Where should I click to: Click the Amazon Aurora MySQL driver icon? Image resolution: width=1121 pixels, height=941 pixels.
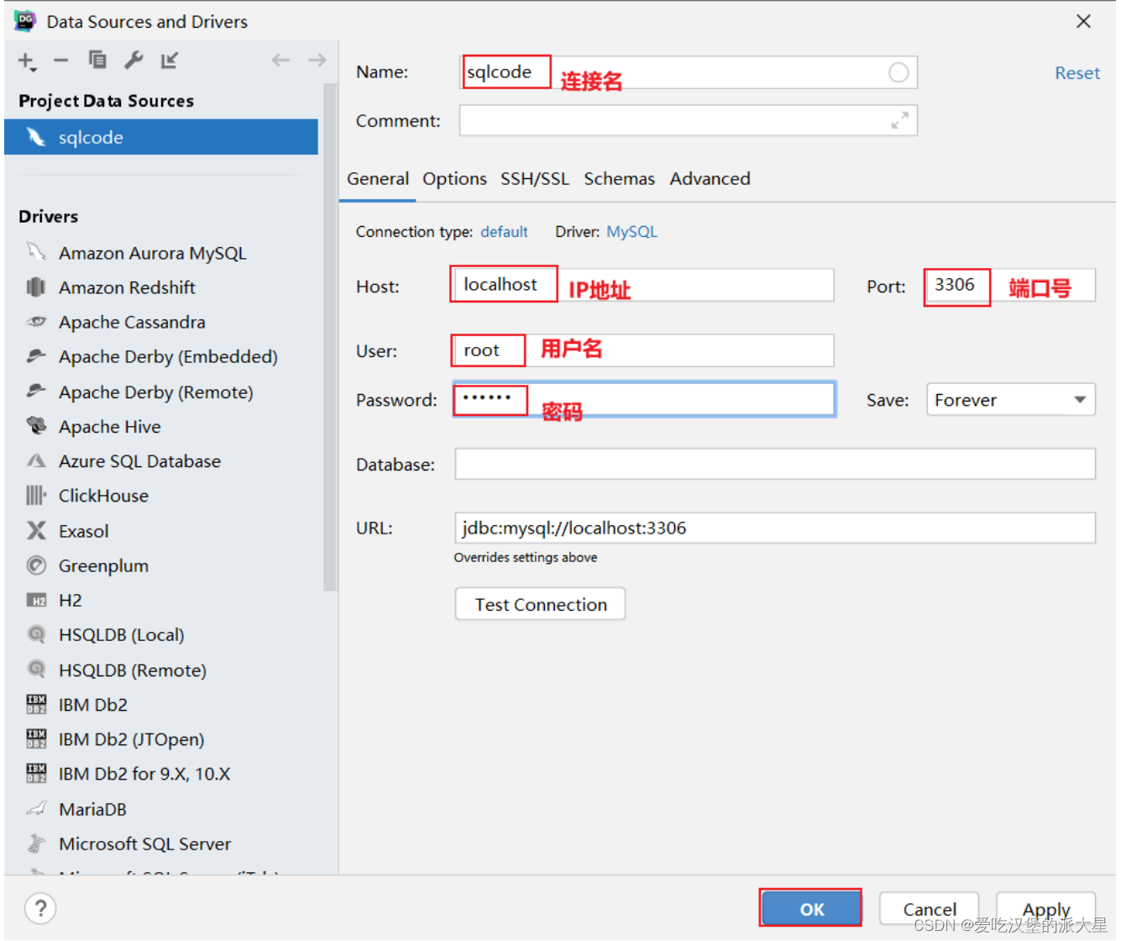pos(36,252)
